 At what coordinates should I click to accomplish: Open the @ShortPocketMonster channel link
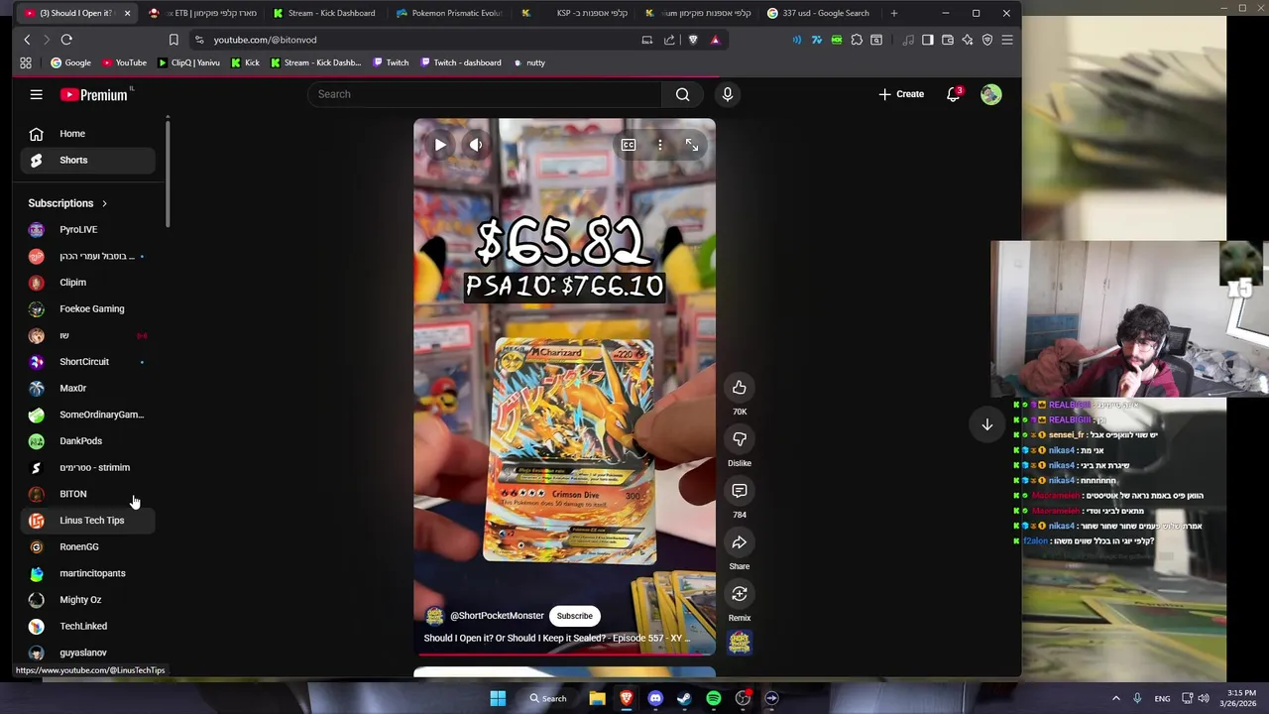click(x=497, y=616)
